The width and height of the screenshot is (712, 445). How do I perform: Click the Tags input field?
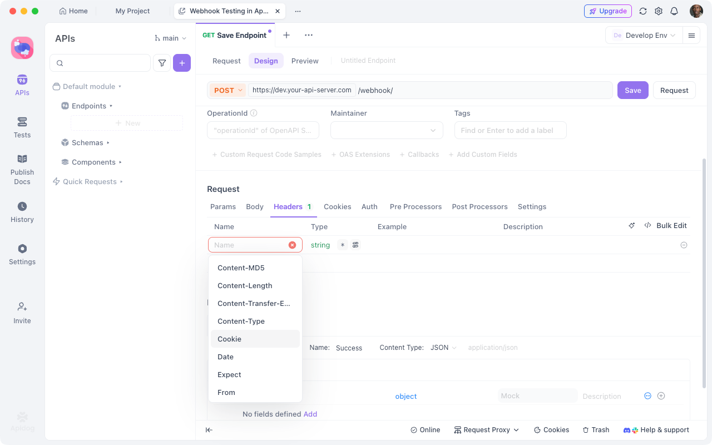510,130
